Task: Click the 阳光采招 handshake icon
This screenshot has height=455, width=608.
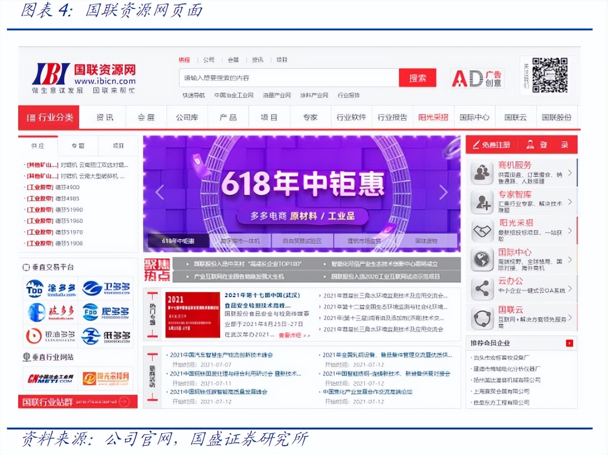Action: point(482,231)
